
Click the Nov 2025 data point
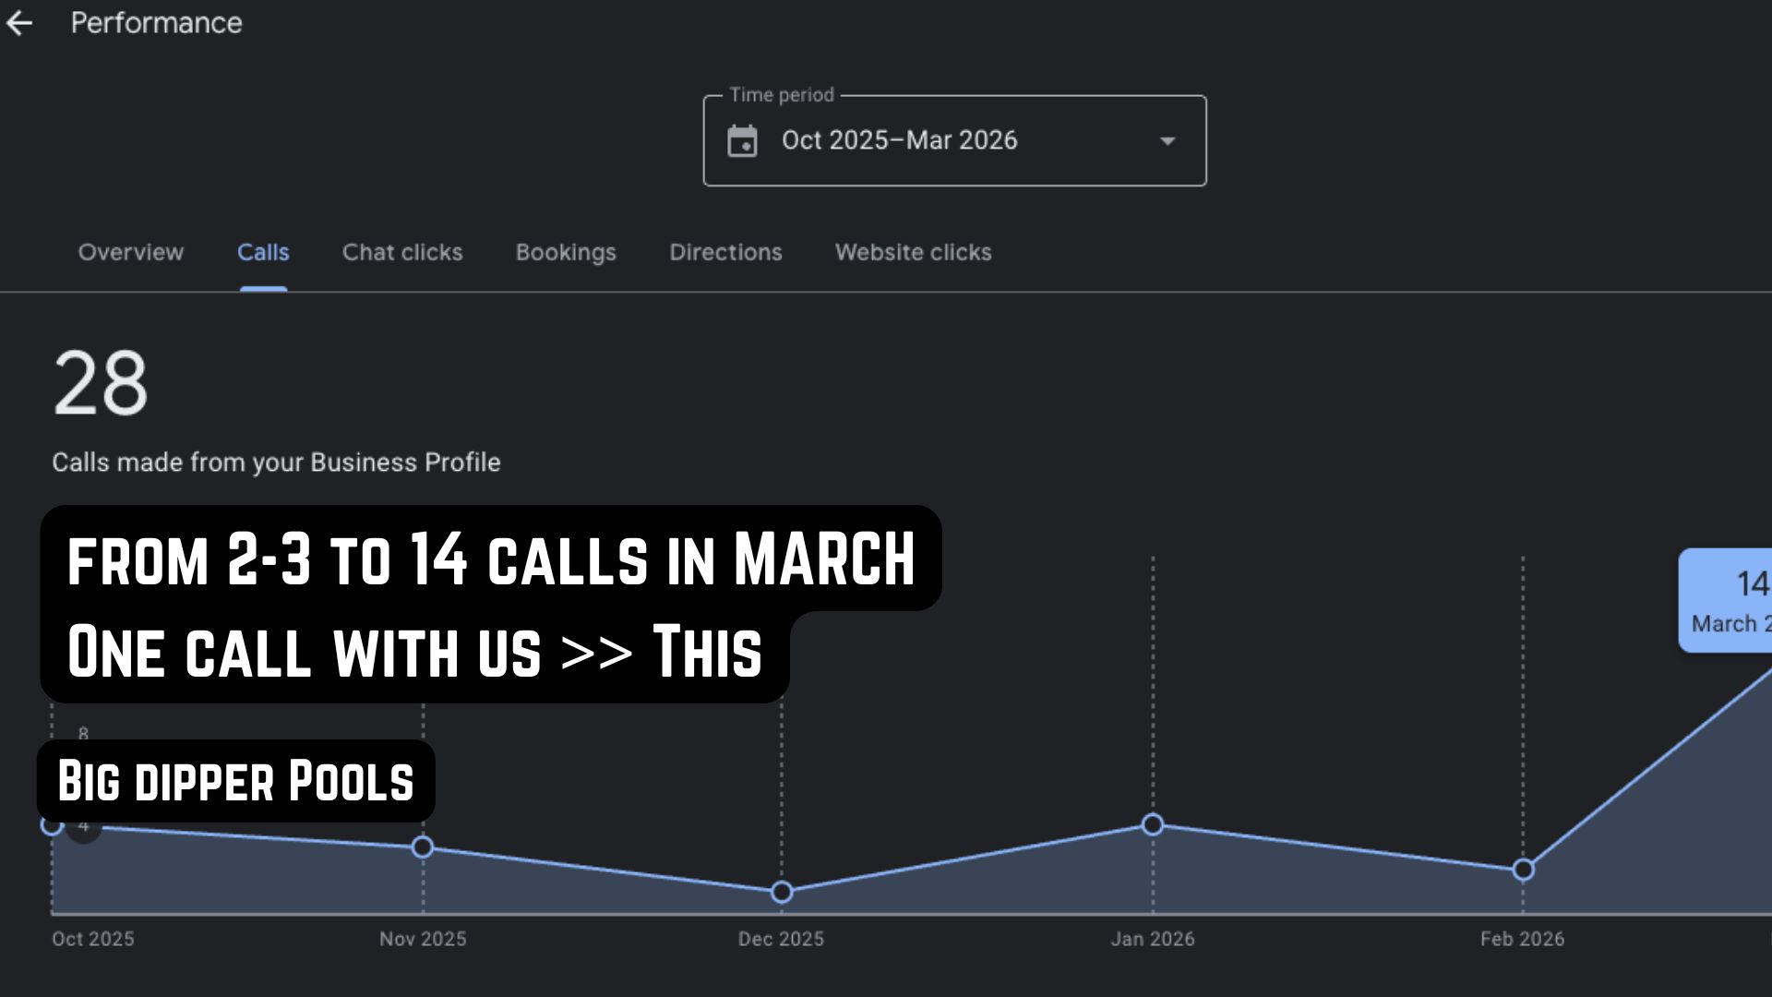click(423, 847)
